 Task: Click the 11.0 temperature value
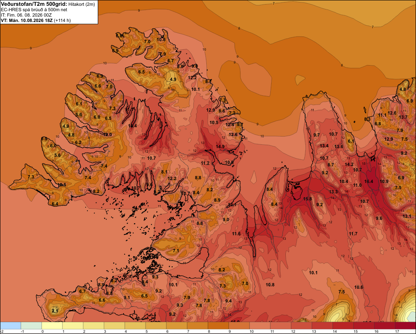(x=357, y=185)
